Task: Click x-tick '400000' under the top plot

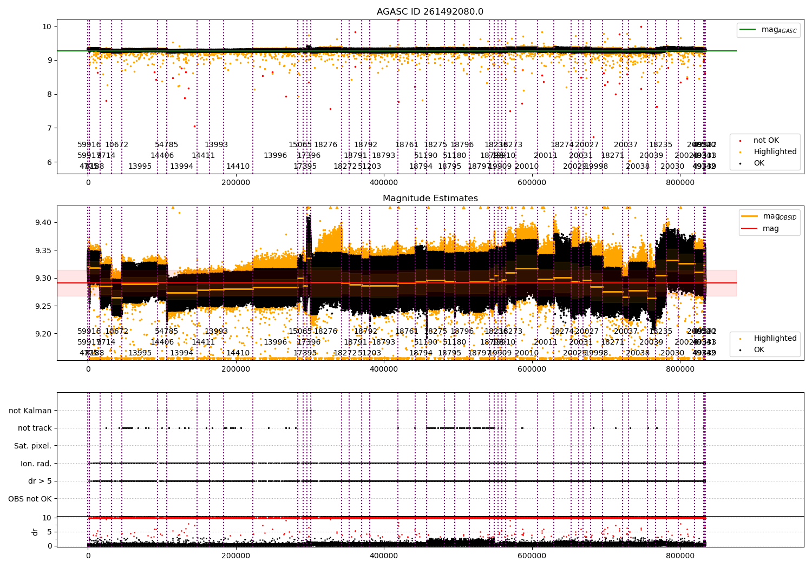Action: [x=384, y=183]
